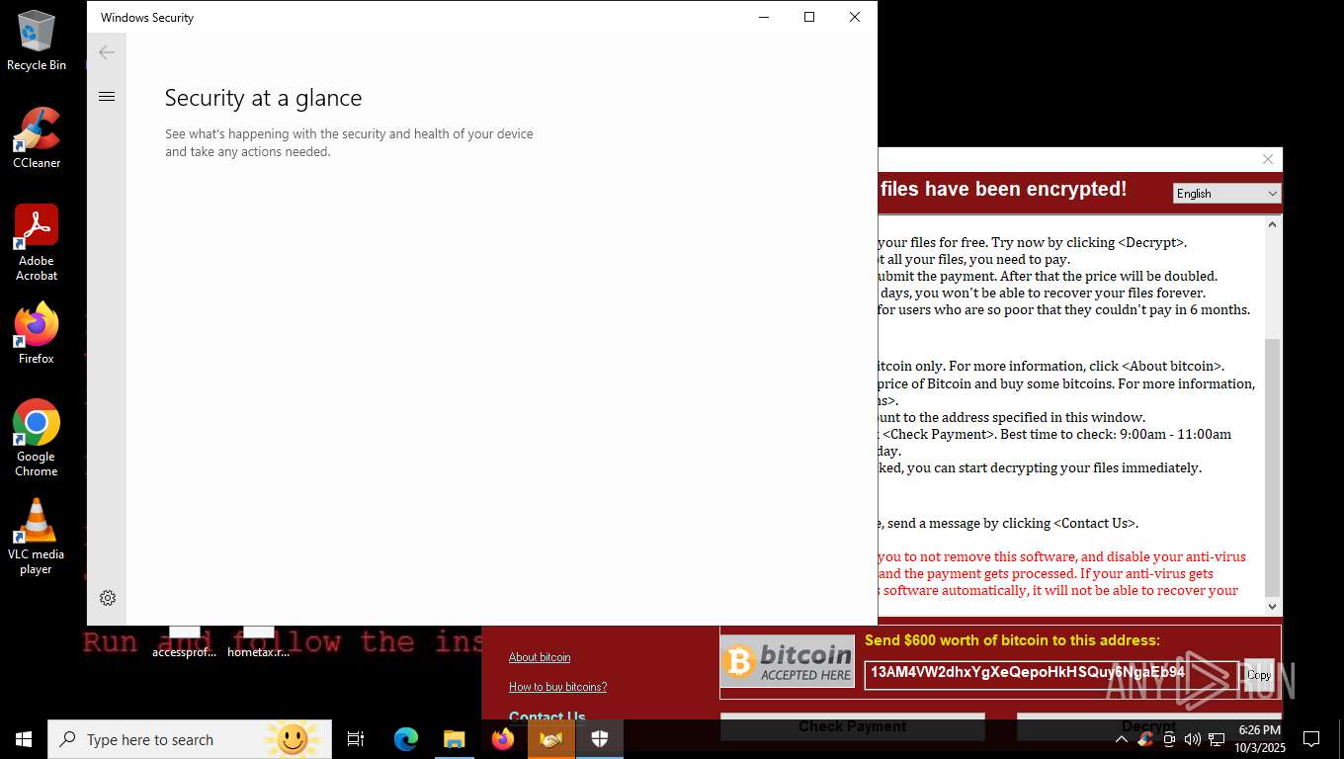Open the notification center icon
Image resolution: width=1344 pixels, height=759 pixels.
[x=1311, y=739]
